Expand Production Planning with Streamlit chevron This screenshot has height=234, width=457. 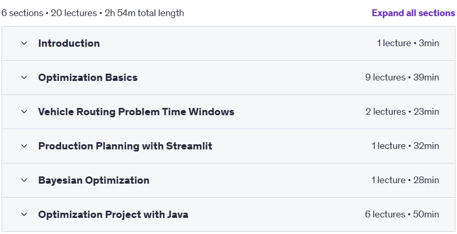24,146
